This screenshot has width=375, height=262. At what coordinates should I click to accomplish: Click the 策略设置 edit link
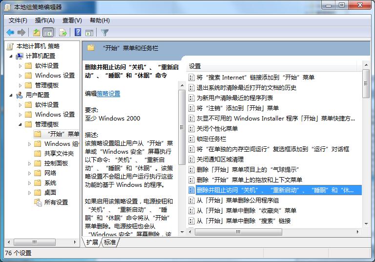tap(108, 94)
